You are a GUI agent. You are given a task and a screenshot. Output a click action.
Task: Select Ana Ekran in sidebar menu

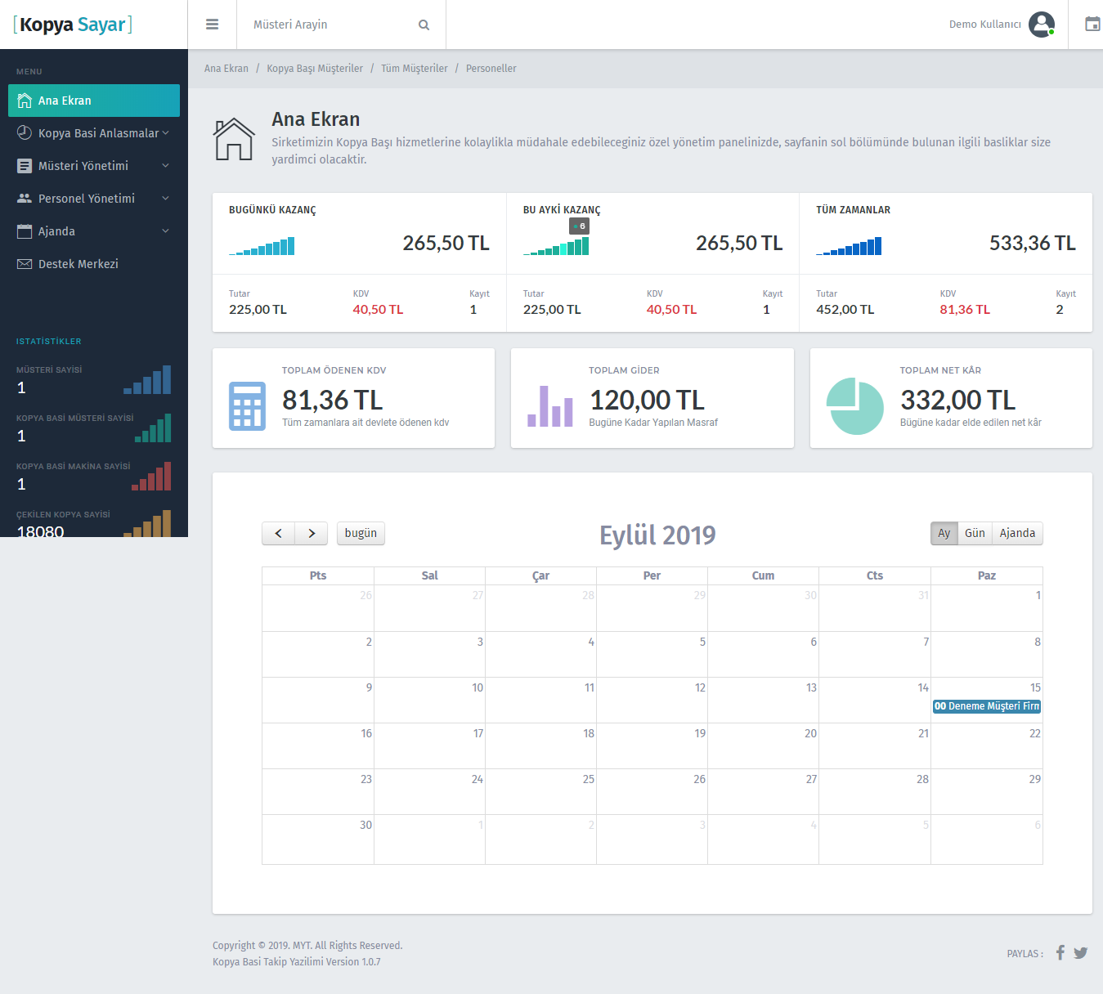(93, 101)
